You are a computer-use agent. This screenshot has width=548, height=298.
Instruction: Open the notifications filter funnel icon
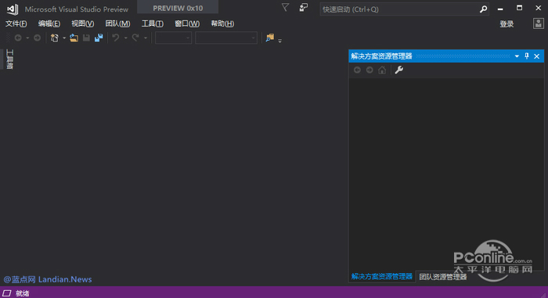coord(285,7)
